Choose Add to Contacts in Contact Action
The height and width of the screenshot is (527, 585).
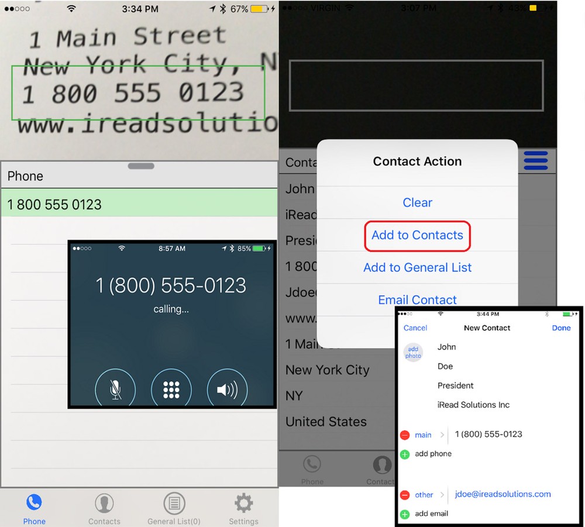click(417, 236)
